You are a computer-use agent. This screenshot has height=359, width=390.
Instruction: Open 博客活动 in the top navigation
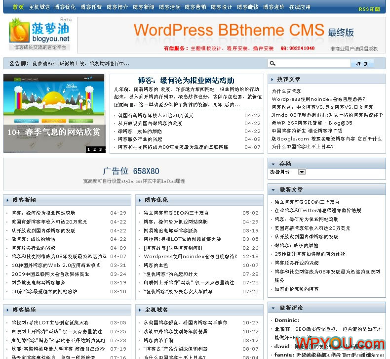pyautogui.click(x=170, y=7)
